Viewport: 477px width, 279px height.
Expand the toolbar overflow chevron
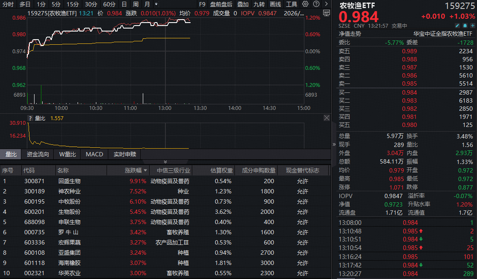(325, 4)
